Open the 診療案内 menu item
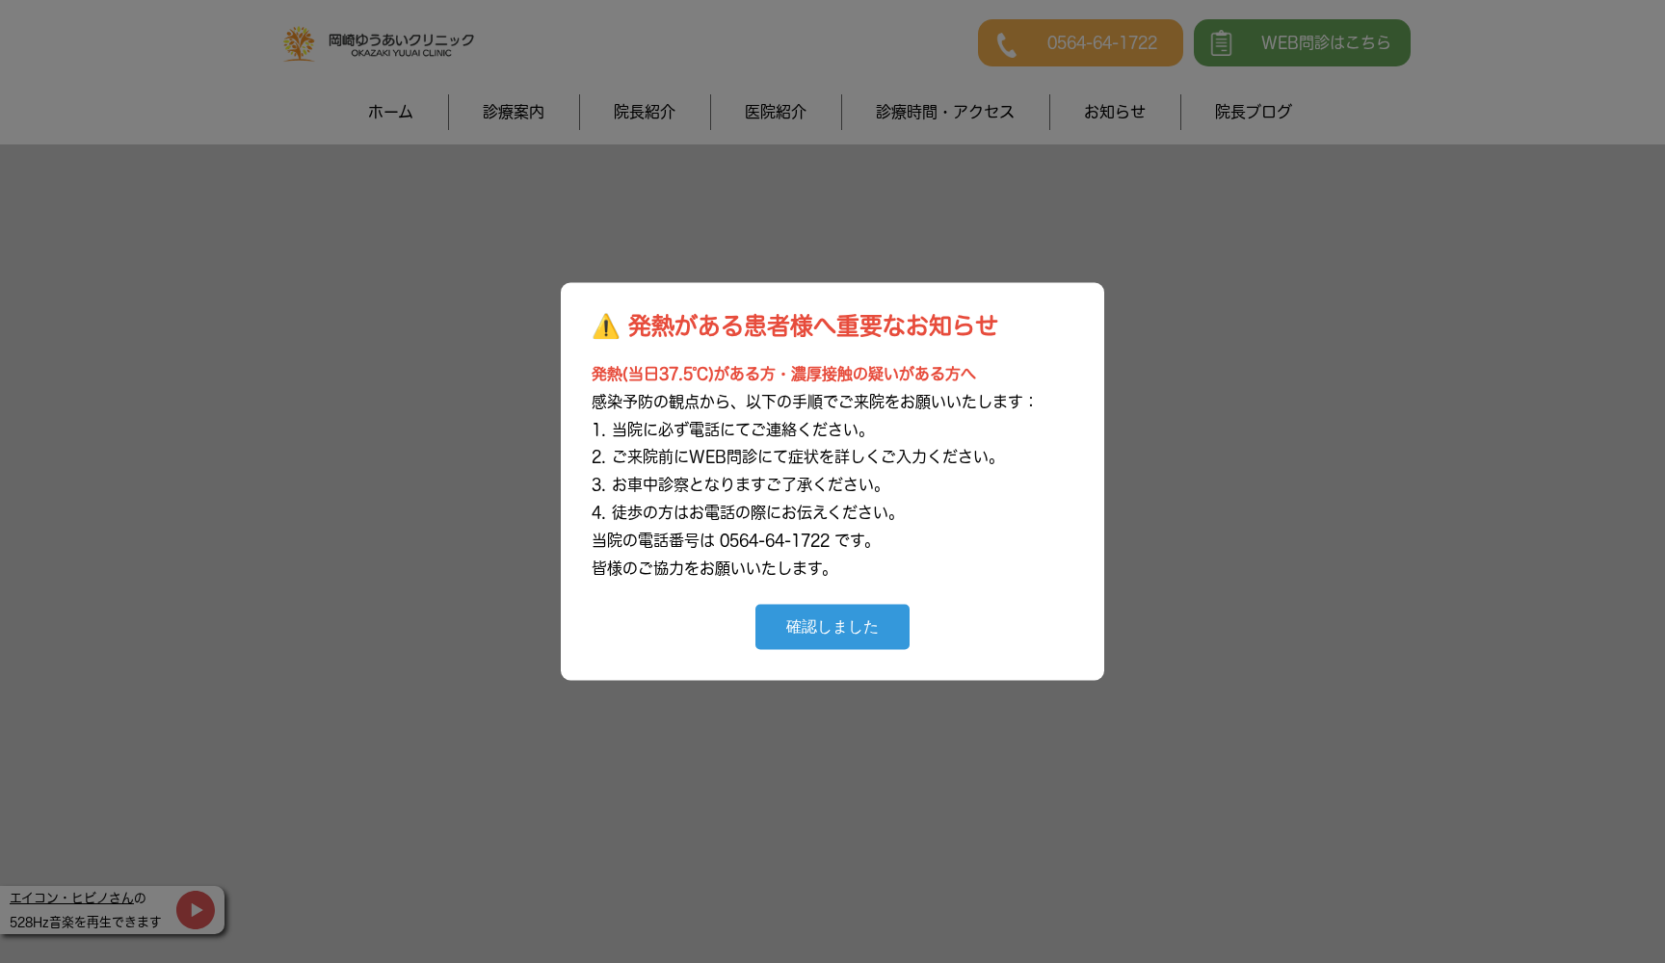This screenshot has width=1665, height=963. (514, 112)
